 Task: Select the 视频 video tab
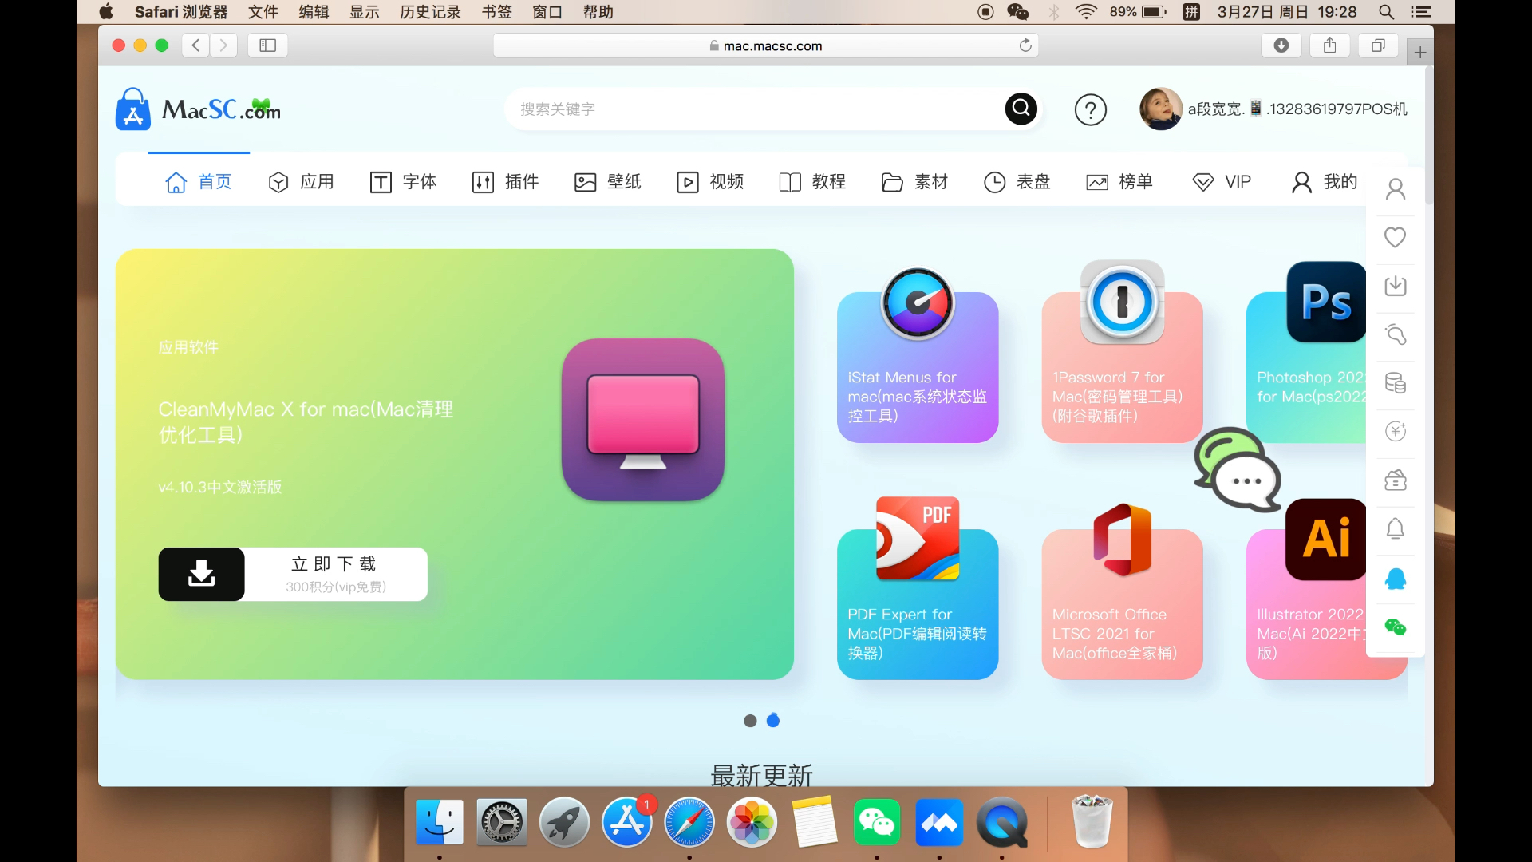click(x=710, y=182)
